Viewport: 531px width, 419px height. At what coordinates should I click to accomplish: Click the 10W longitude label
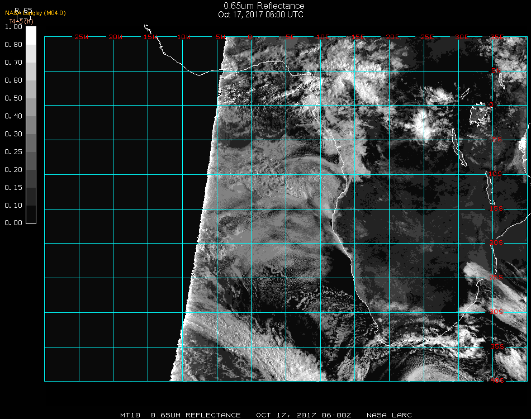click(x=184, y=37)
